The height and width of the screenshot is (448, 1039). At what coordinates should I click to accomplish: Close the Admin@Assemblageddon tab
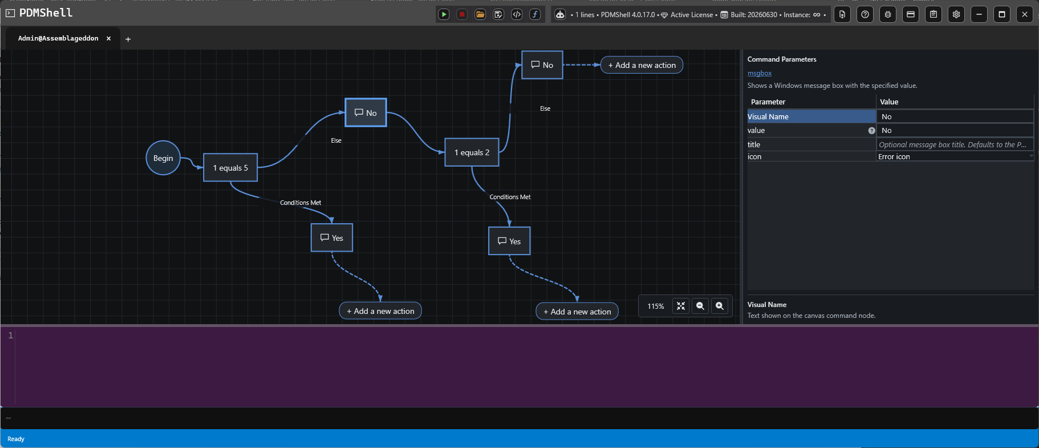click(x=108, y=38)
